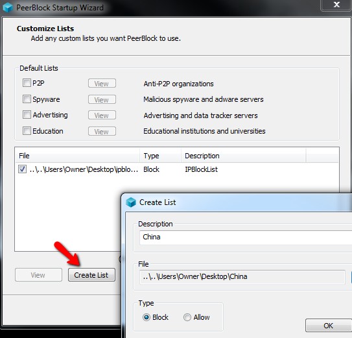Viewport: 352px width, 338px height.
Task: Select the Block radio button
Action: coord(147,317)
